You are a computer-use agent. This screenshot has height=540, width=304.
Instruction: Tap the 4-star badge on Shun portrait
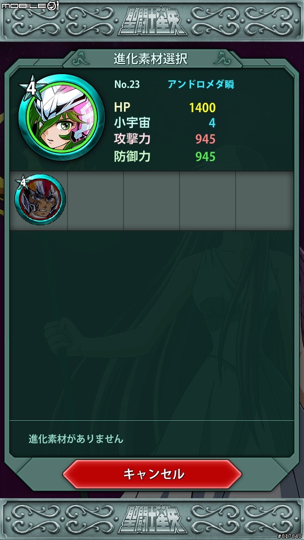32,87
